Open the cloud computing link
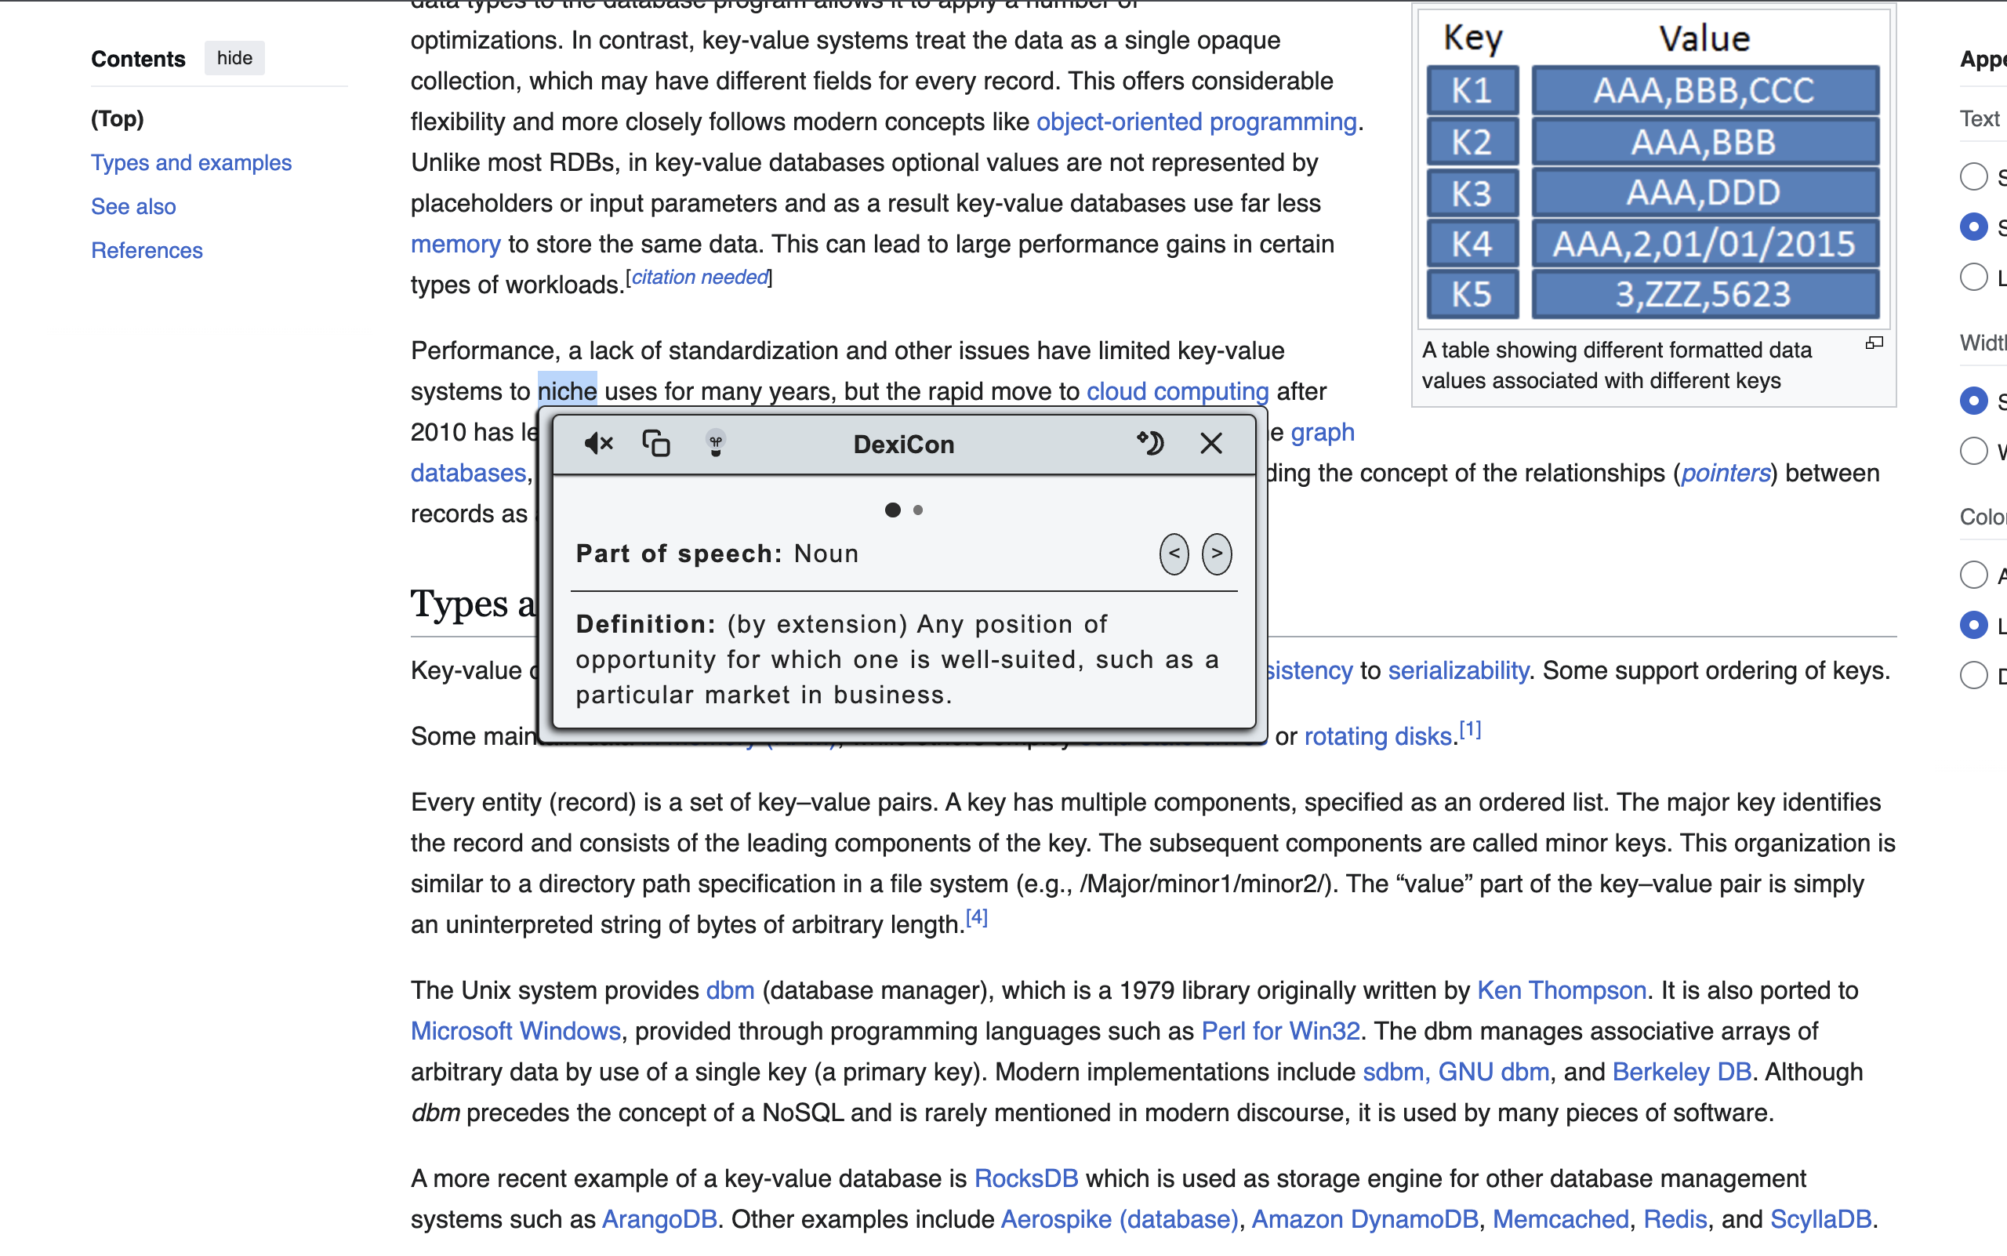This screenshot has height=1256, width=2007. [1177, 391]
